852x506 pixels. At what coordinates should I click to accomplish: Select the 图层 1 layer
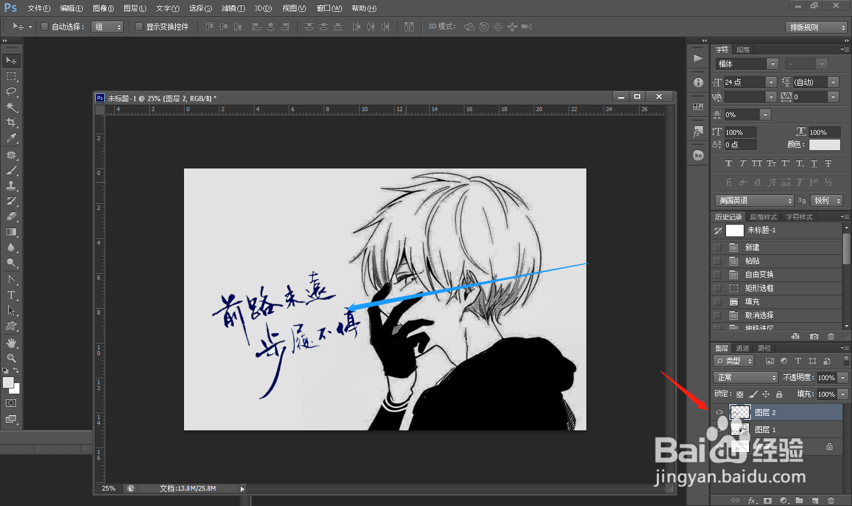[777, 430]
